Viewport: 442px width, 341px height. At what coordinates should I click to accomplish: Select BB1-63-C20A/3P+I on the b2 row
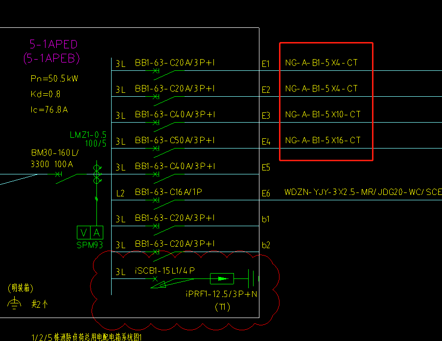(x=175, y=244)
